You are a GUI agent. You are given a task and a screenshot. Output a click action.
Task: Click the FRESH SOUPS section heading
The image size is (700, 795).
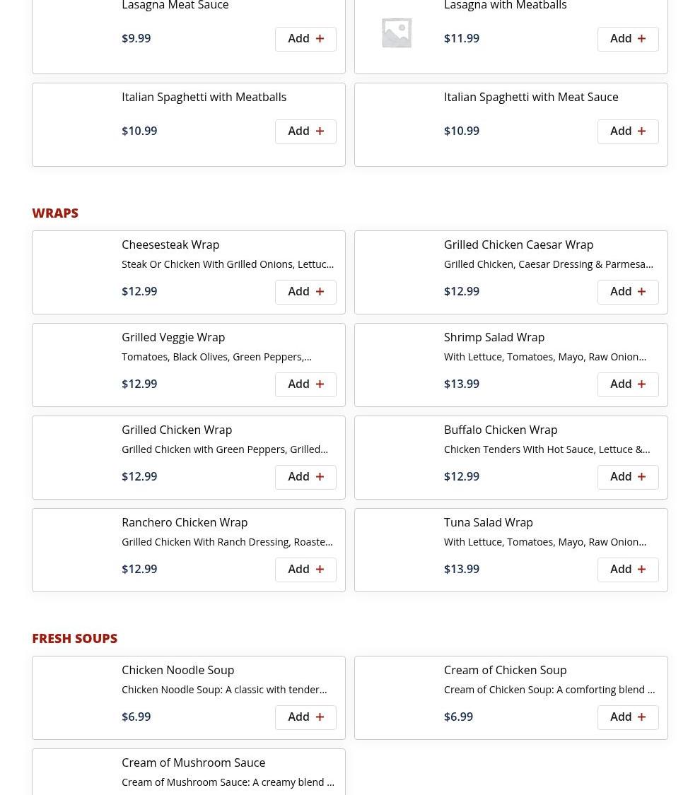click(x=74, y=638)
